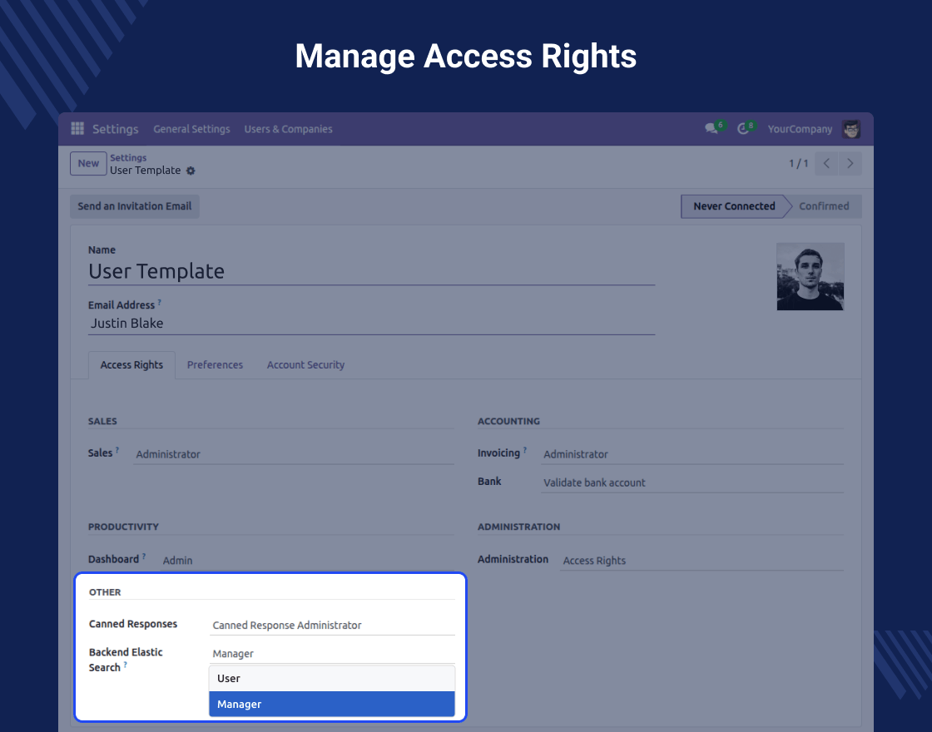The width and height of the screenshot is (932, 732).
Task: Open the Users & Companies menu
Action: (x=288, y=129)
